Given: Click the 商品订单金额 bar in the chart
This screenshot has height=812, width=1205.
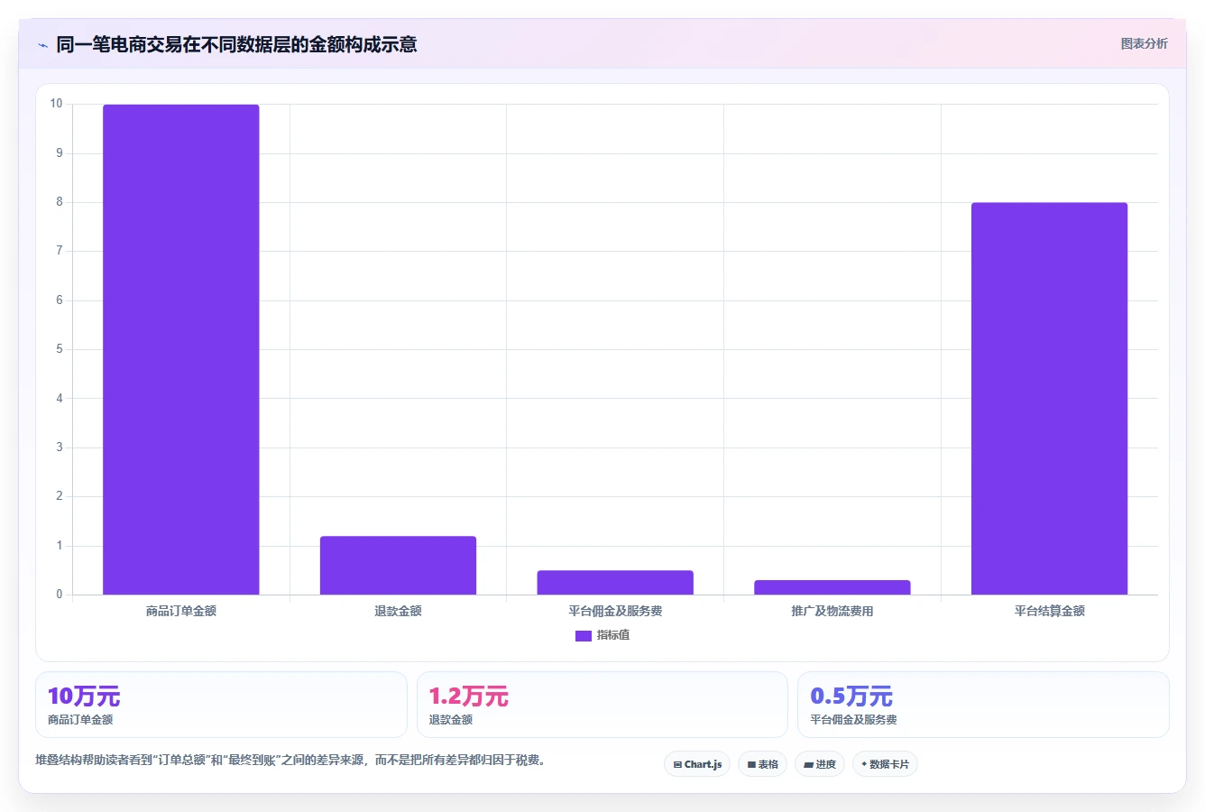Looking at the screenshot, I should pos(181,349).
